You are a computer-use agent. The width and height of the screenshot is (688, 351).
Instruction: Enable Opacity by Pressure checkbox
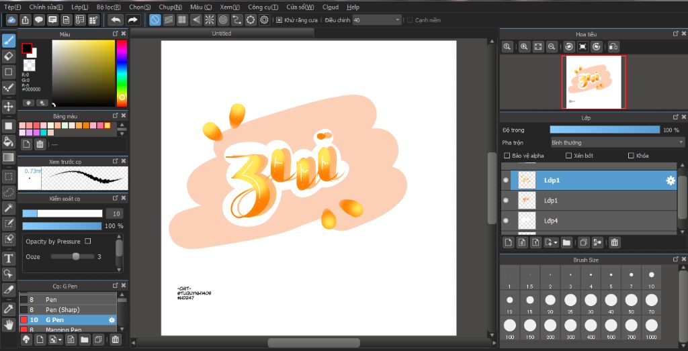[88, 241]
